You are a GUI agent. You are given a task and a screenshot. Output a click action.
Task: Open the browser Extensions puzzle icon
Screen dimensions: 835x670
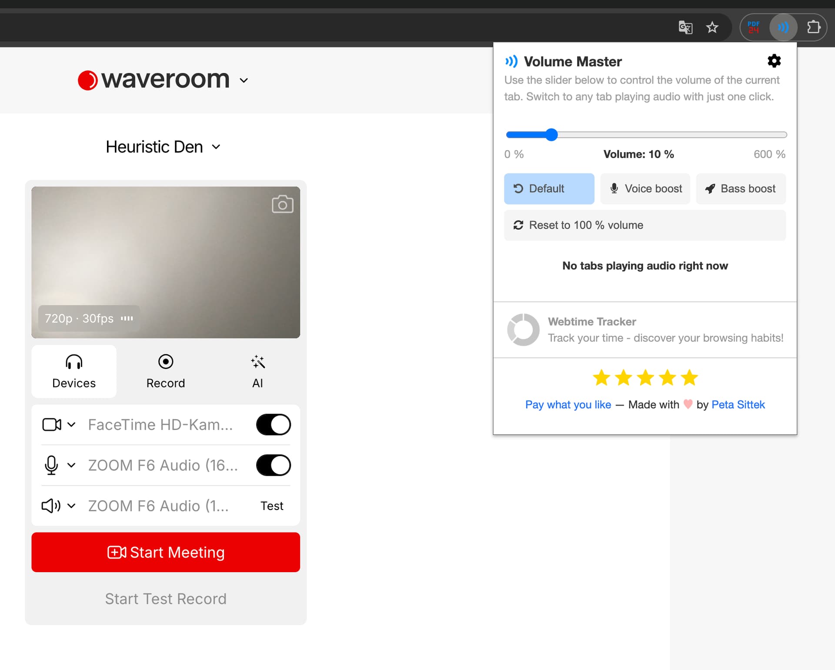[x=813, y=27]
